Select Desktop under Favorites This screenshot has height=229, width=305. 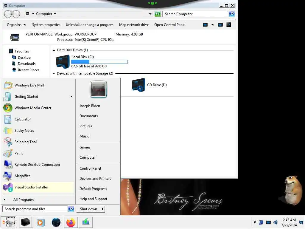click(24, 58)
